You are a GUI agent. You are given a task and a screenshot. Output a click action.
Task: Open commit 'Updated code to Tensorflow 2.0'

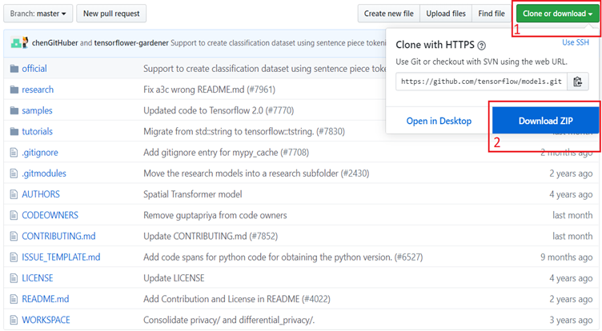(x=219, y=110)
